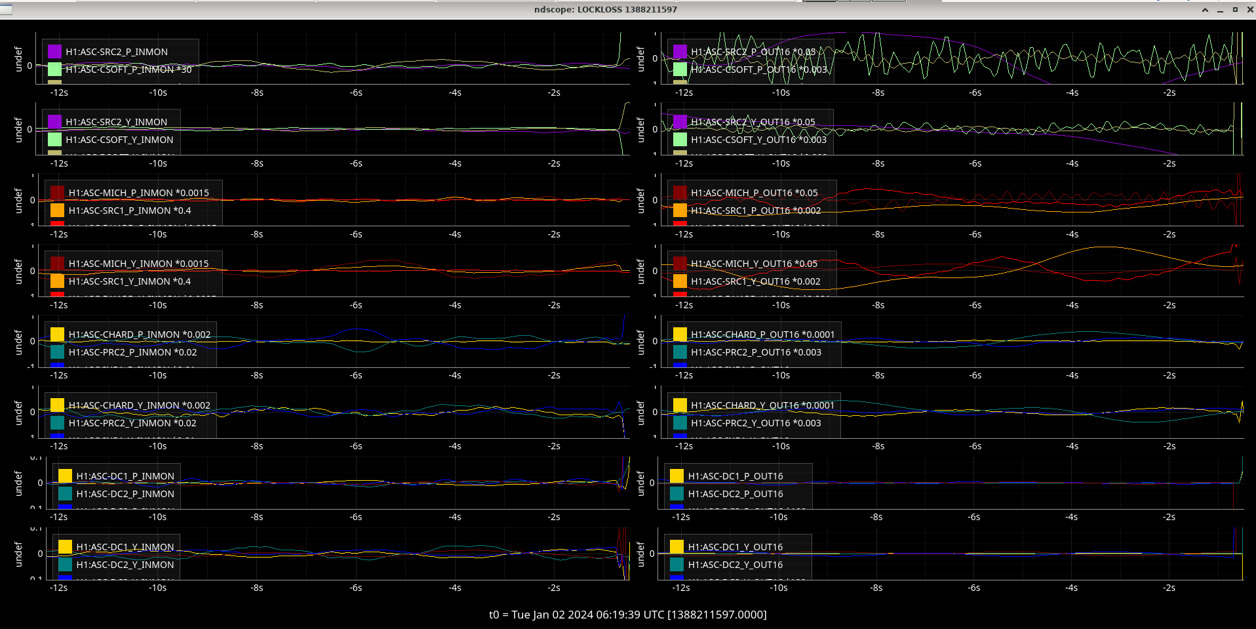Screen dimensions: 1256x629
Task: Select the H1:ASC-PRC2_Y_INMON *0.02 label
Action: 132,423
